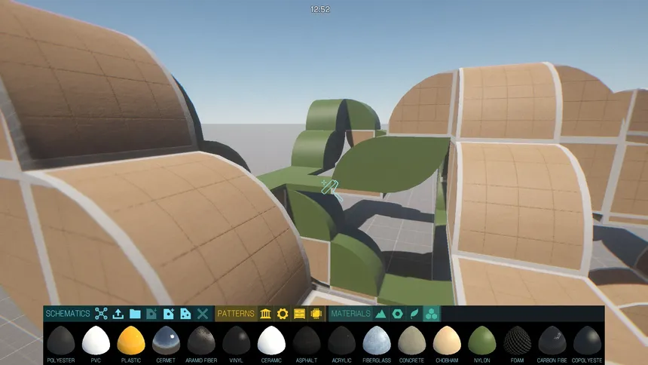Viewport: 648px width, 365px height.
Task: Choose the Fiberglass material
Action: click(377, 340)
